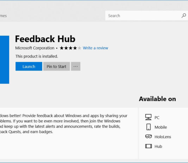This screenshot has height=163, width=188.
Task: Click the Pin to Start button
Action: tap(56, 66)
